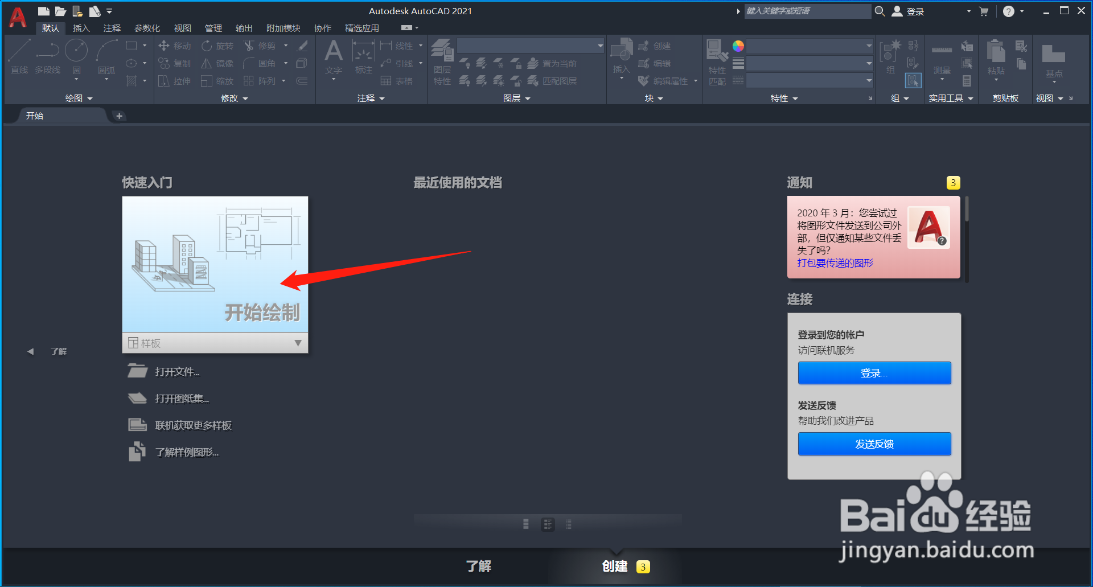Image resolution: width=1093 pixels, height=587 pixels.
Task: Click the notifications panel scrollbar
Action: click(967, 210)
